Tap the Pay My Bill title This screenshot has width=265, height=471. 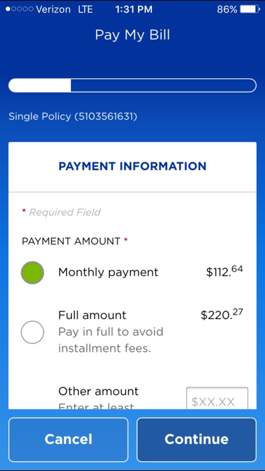(x=132, y=35)
